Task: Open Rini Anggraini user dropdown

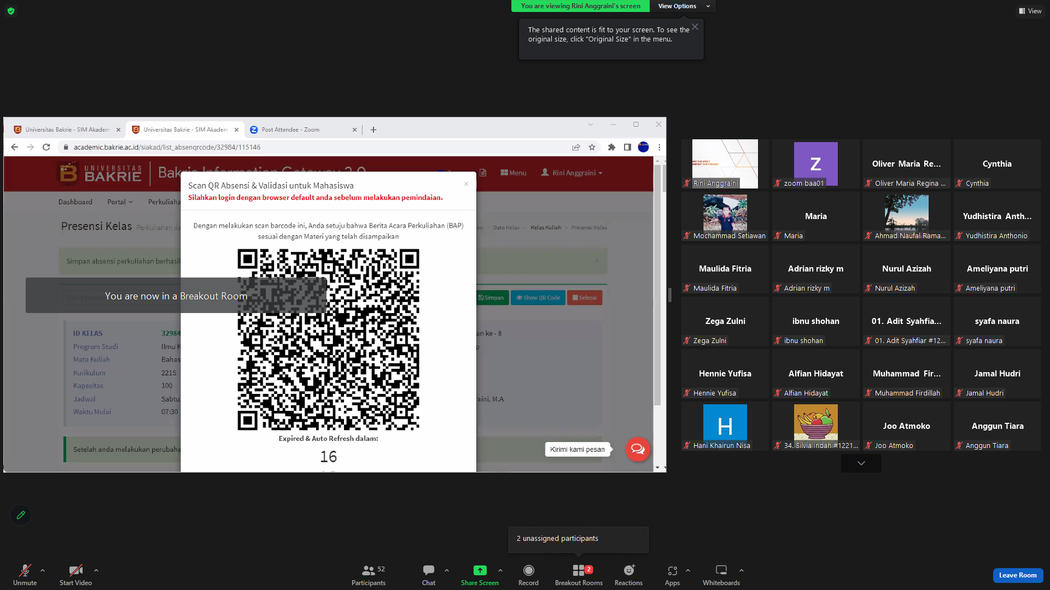Action: pyautogui.click(x=572, y=173)
